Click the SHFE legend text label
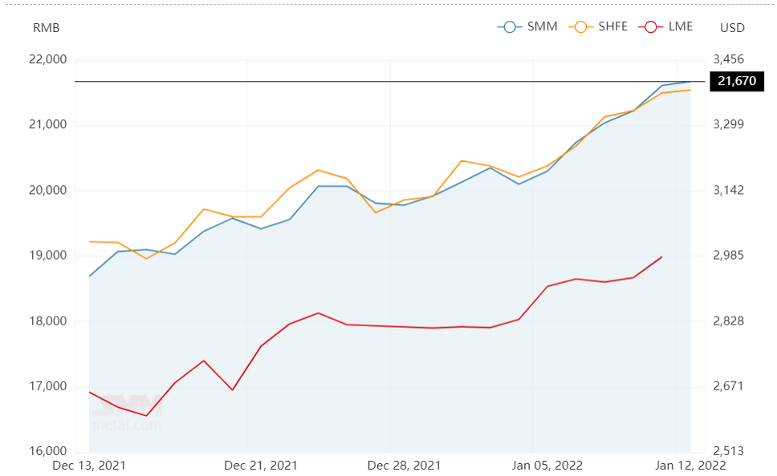The height and width of the screenshot is (476, 777). [x=613, y=26]
